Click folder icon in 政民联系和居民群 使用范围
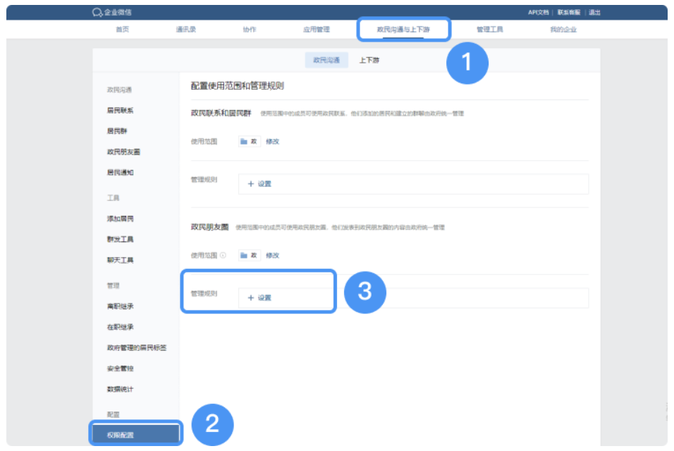 (x=244, y=141)
